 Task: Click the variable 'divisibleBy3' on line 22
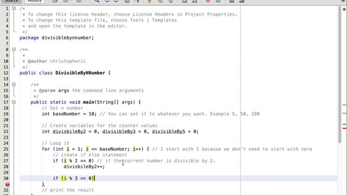click(x=119, y=132)
